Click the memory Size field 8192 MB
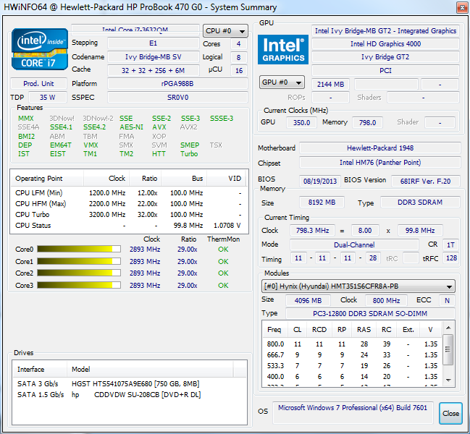This screenshot has height=434, width=470. coord(322,203)
